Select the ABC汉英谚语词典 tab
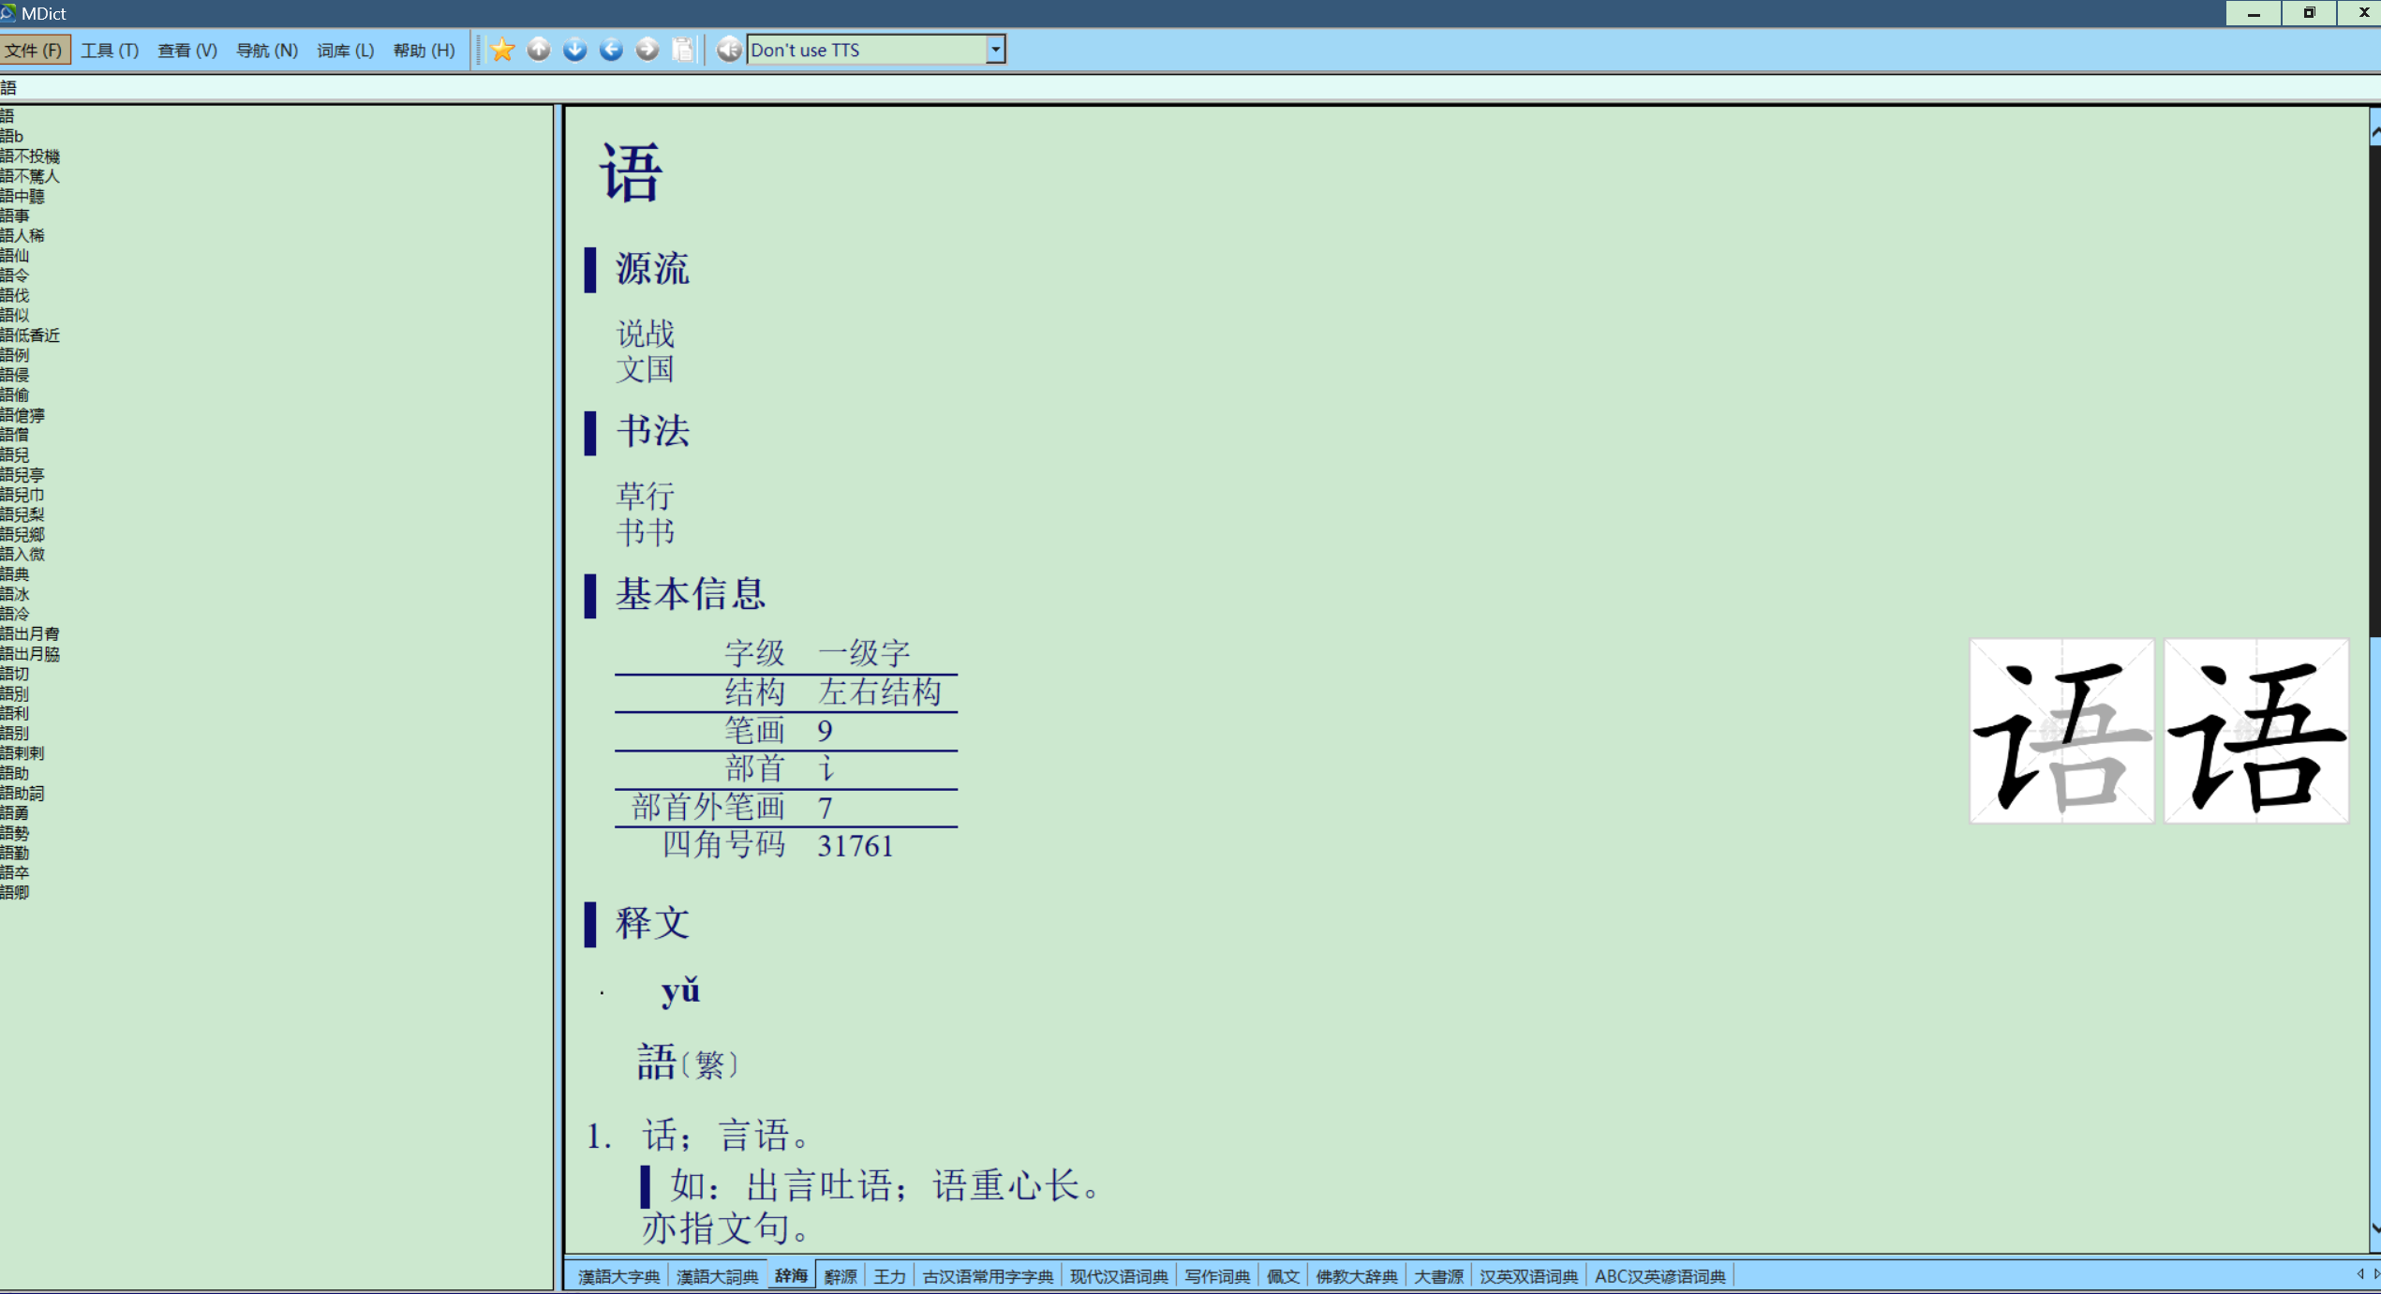The height and width of the screenshot is (1294, 2381). point(1659,1276)
